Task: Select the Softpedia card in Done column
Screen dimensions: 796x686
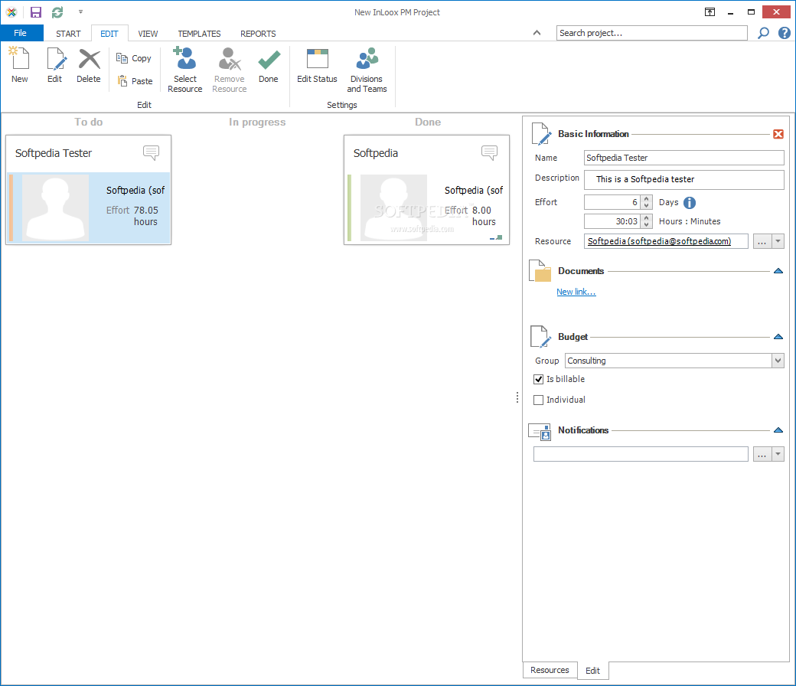Action: [x=426, y=190]
